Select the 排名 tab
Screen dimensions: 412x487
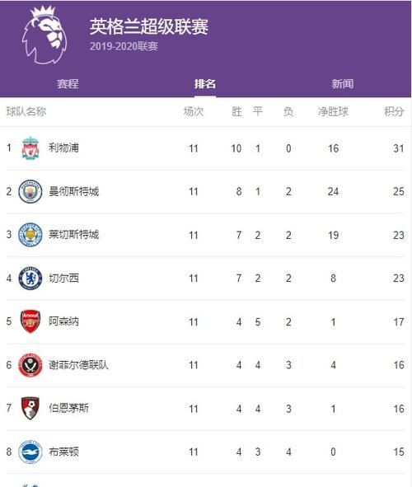tap(205, 84)
